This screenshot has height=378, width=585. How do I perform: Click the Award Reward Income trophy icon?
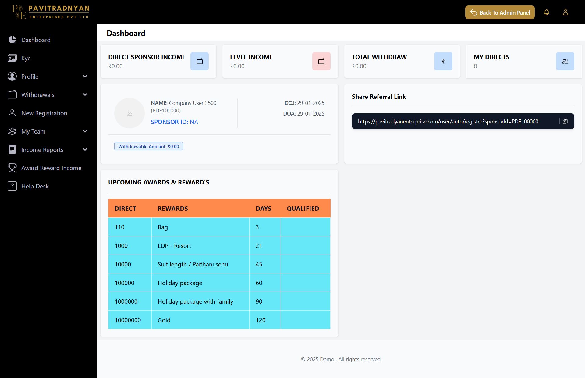(12, 168)
